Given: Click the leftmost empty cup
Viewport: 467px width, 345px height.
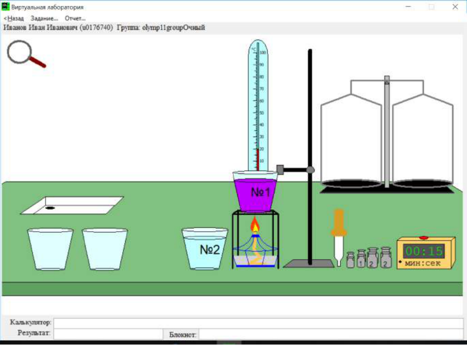Looking at the screenshot, I should 50,249.
